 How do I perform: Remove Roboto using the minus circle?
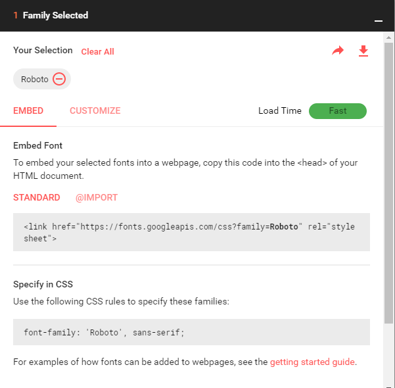coord(59,79)
